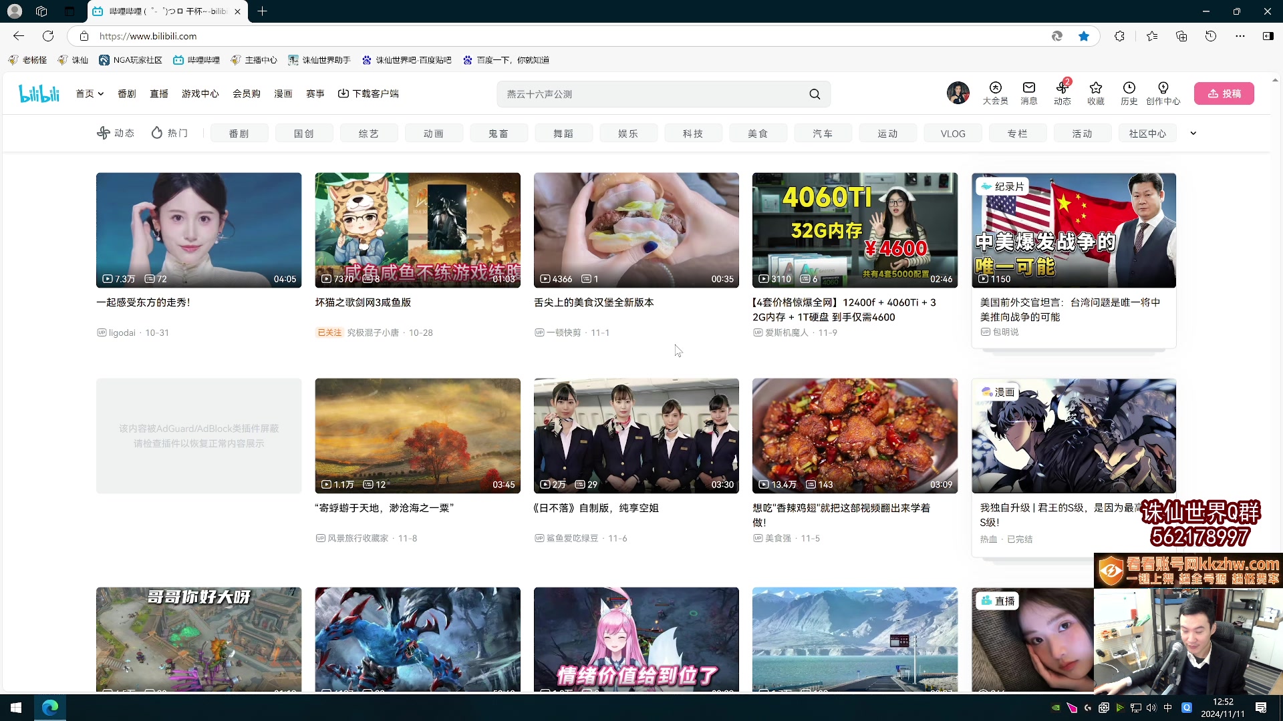Open the video 一起感受东方的走秀!
1283x721 pixels.
tap(198, 230)
